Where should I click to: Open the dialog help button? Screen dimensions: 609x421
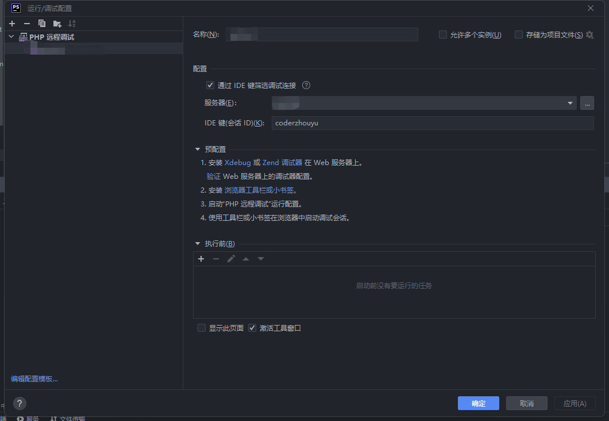coord(20,403)
